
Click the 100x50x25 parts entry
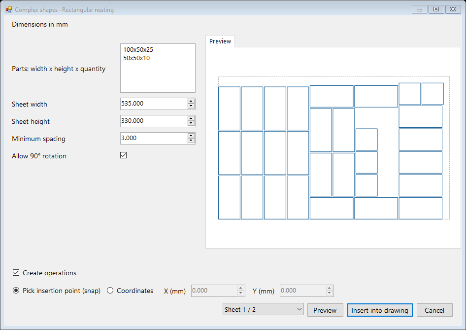point(138,50)
